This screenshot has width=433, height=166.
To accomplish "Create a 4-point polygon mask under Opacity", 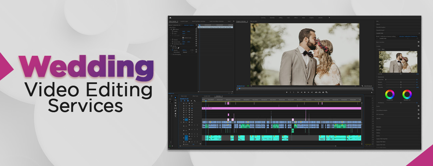I will click(176, 48).
